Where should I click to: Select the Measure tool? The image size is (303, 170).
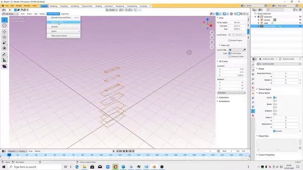[4, 60]
